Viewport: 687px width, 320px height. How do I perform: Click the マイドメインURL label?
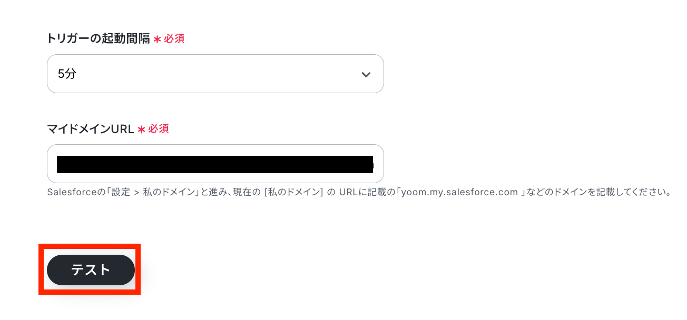(91, 129)
